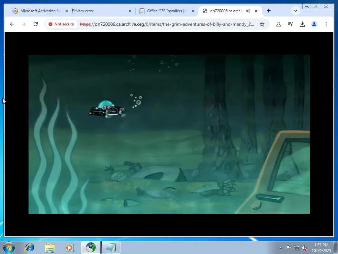Launch Internet Explorer from taskbar
Image resolution: width=338 pixels, height=254 pixels.
(x=29, y=247)
